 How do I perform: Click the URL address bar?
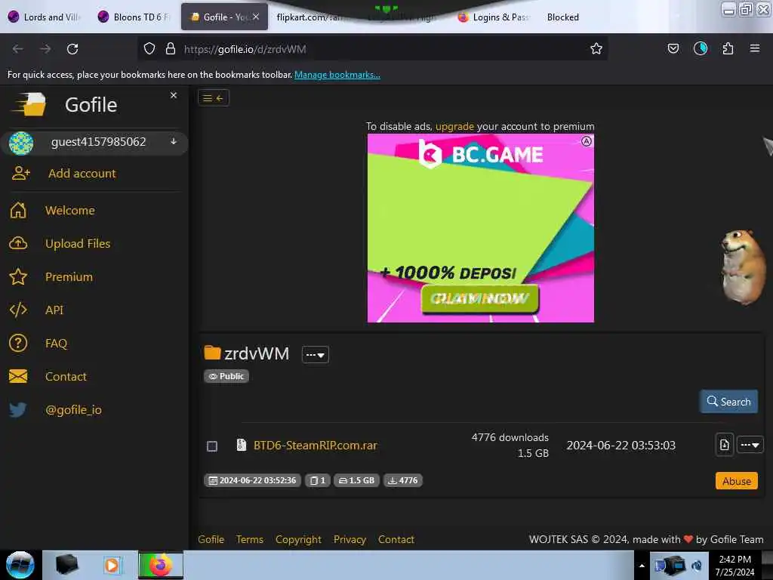(373, 49)
